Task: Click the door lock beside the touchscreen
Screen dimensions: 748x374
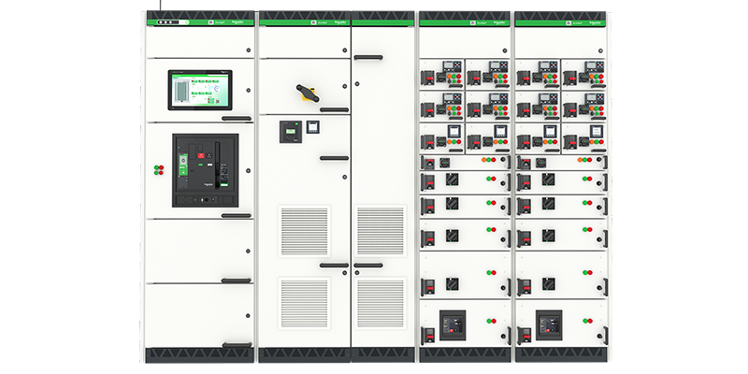Action: (x=248, y=90)
